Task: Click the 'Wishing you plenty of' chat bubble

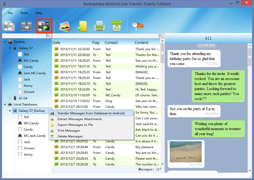Action: pyautogui.click(x=218, y=129)
